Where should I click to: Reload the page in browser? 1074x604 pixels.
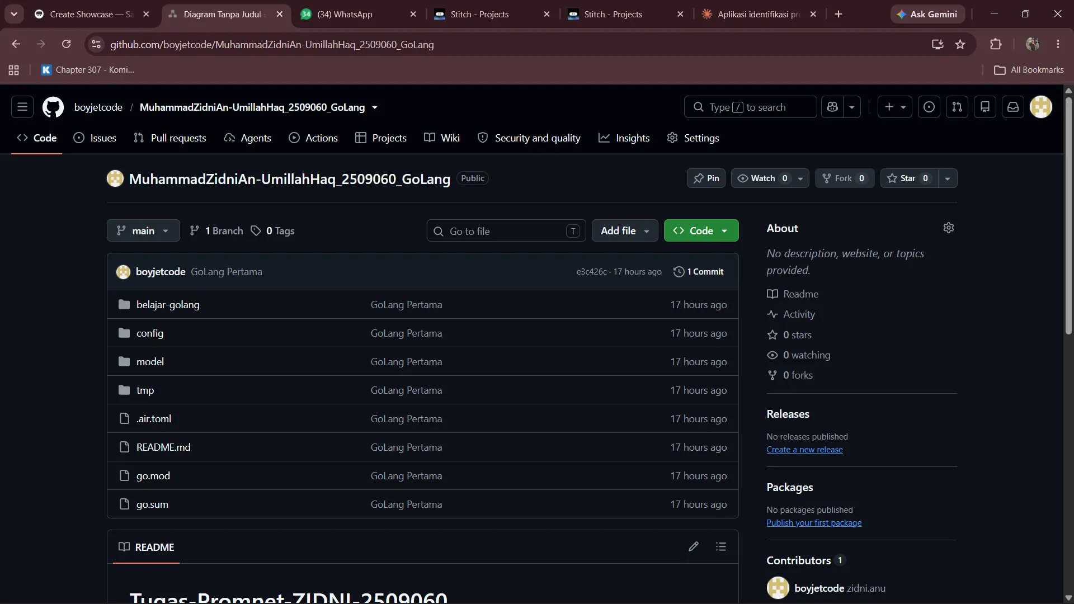pos(66,44)
